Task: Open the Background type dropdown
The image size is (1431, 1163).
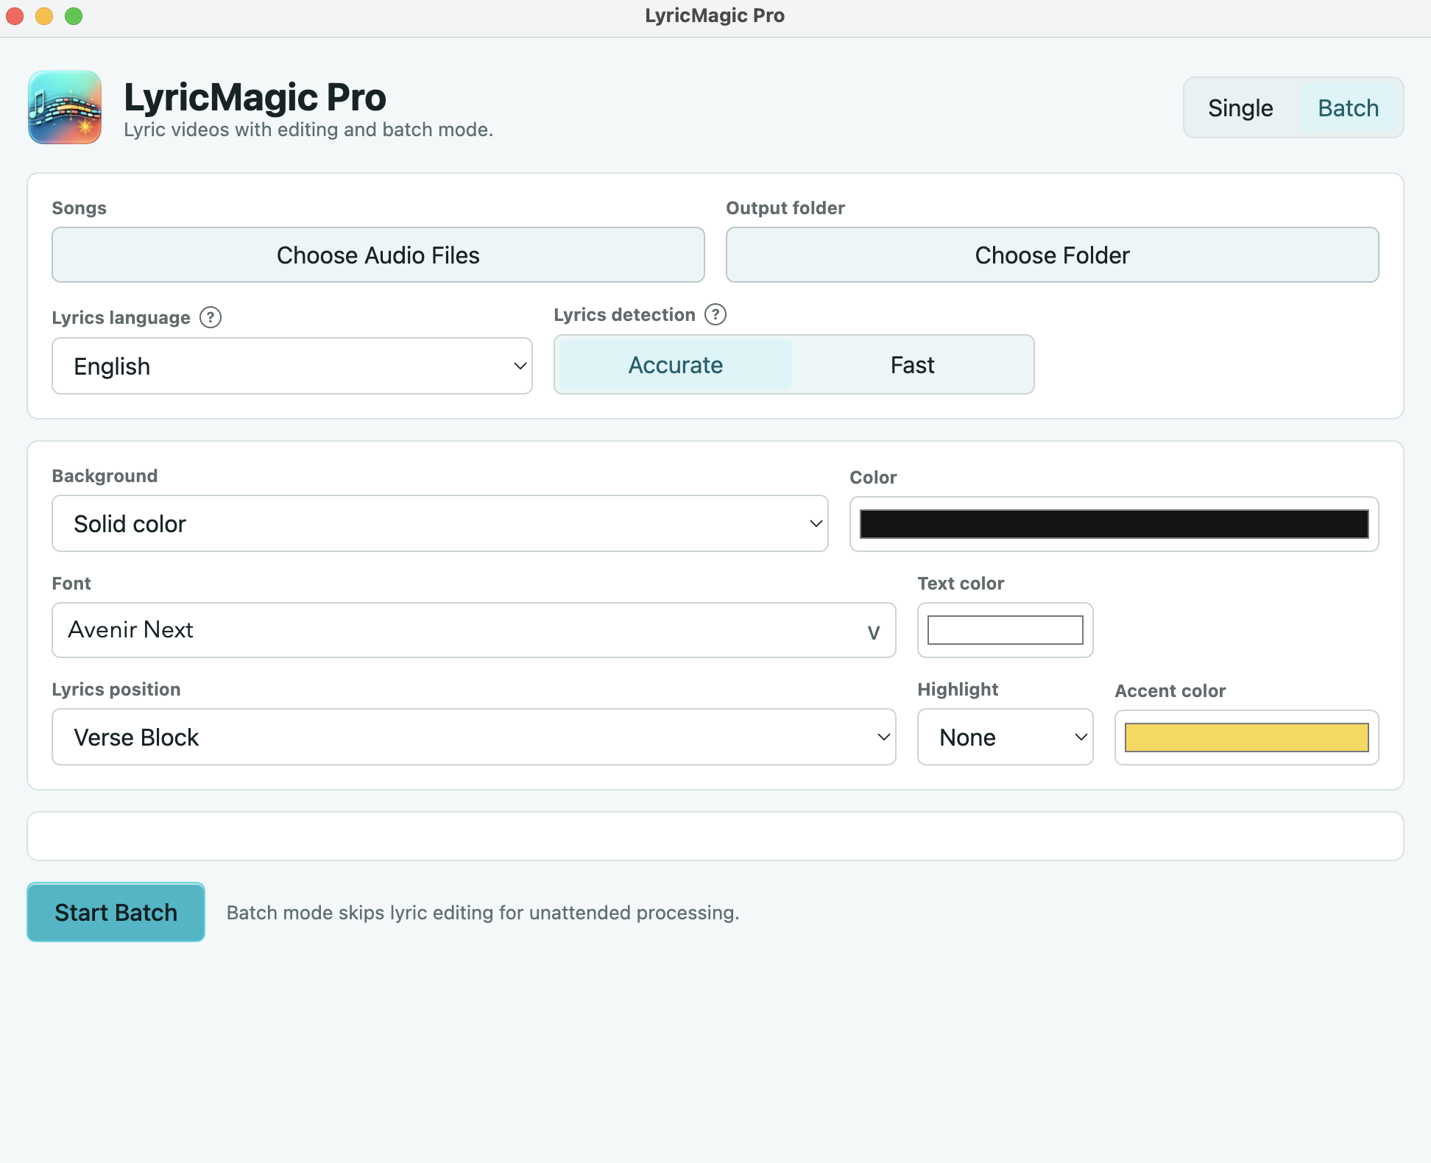Action: [440, 523]
